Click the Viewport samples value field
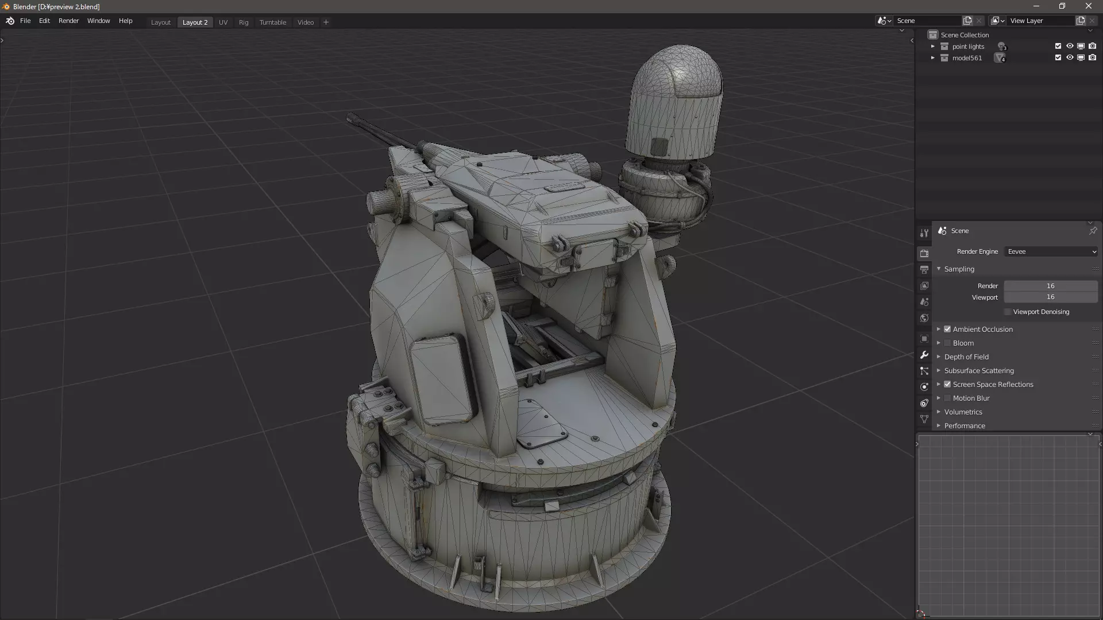Screen dimensions: 1103x620 [x=1051, y=297]
